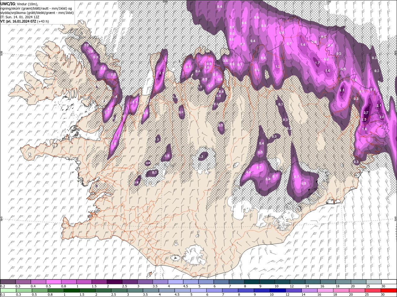This screenshot has height=297, width=397.
Task: Click the dark teal 8–9 swatch in the upper scale
Action: click(x=252, y=282)
